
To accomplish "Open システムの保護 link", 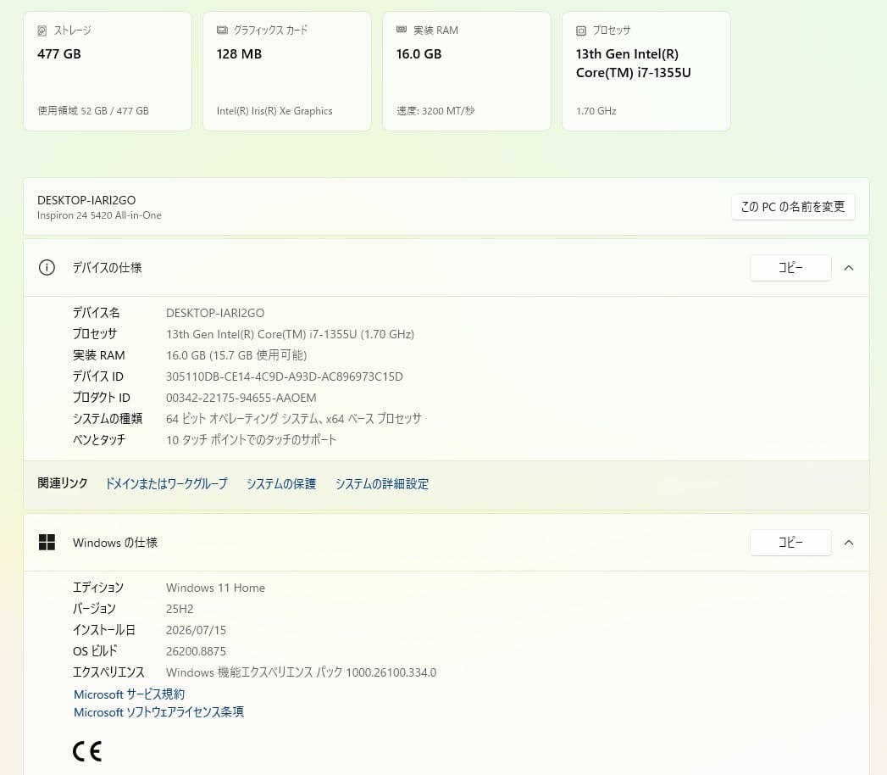I will pos(281,483).
